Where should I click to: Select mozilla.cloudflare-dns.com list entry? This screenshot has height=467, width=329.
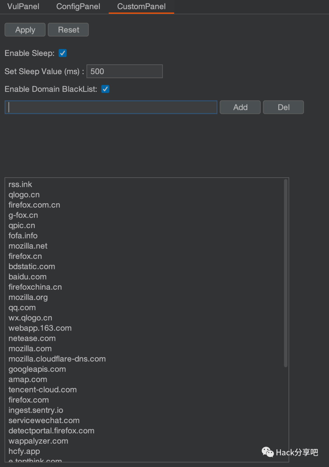(x=57, y=359)
